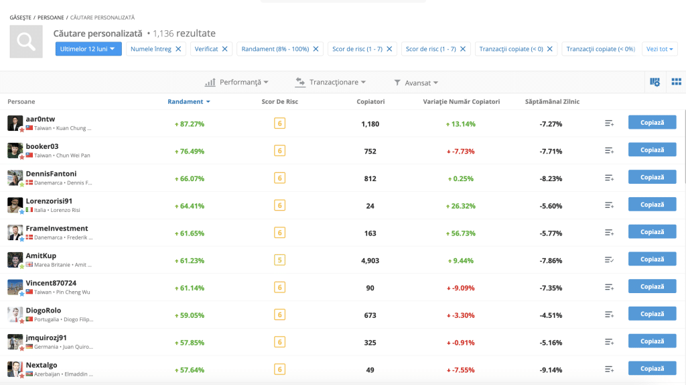Click the Persoane column header
The height and width of the screenshot is (385, 686).
click(21, 101)
